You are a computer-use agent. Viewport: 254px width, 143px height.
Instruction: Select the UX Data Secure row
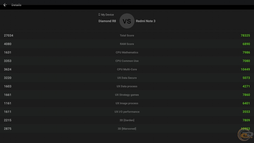tap(127, 78)
